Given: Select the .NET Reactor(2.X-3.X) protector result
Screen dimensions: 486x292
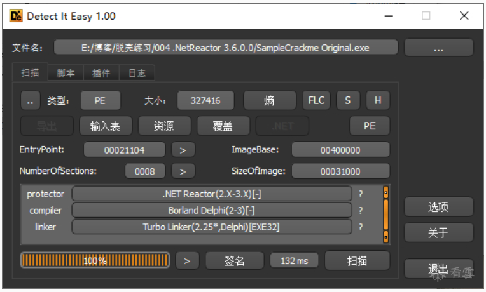Looking at the screenshot, I should click(x=212, y=194).
